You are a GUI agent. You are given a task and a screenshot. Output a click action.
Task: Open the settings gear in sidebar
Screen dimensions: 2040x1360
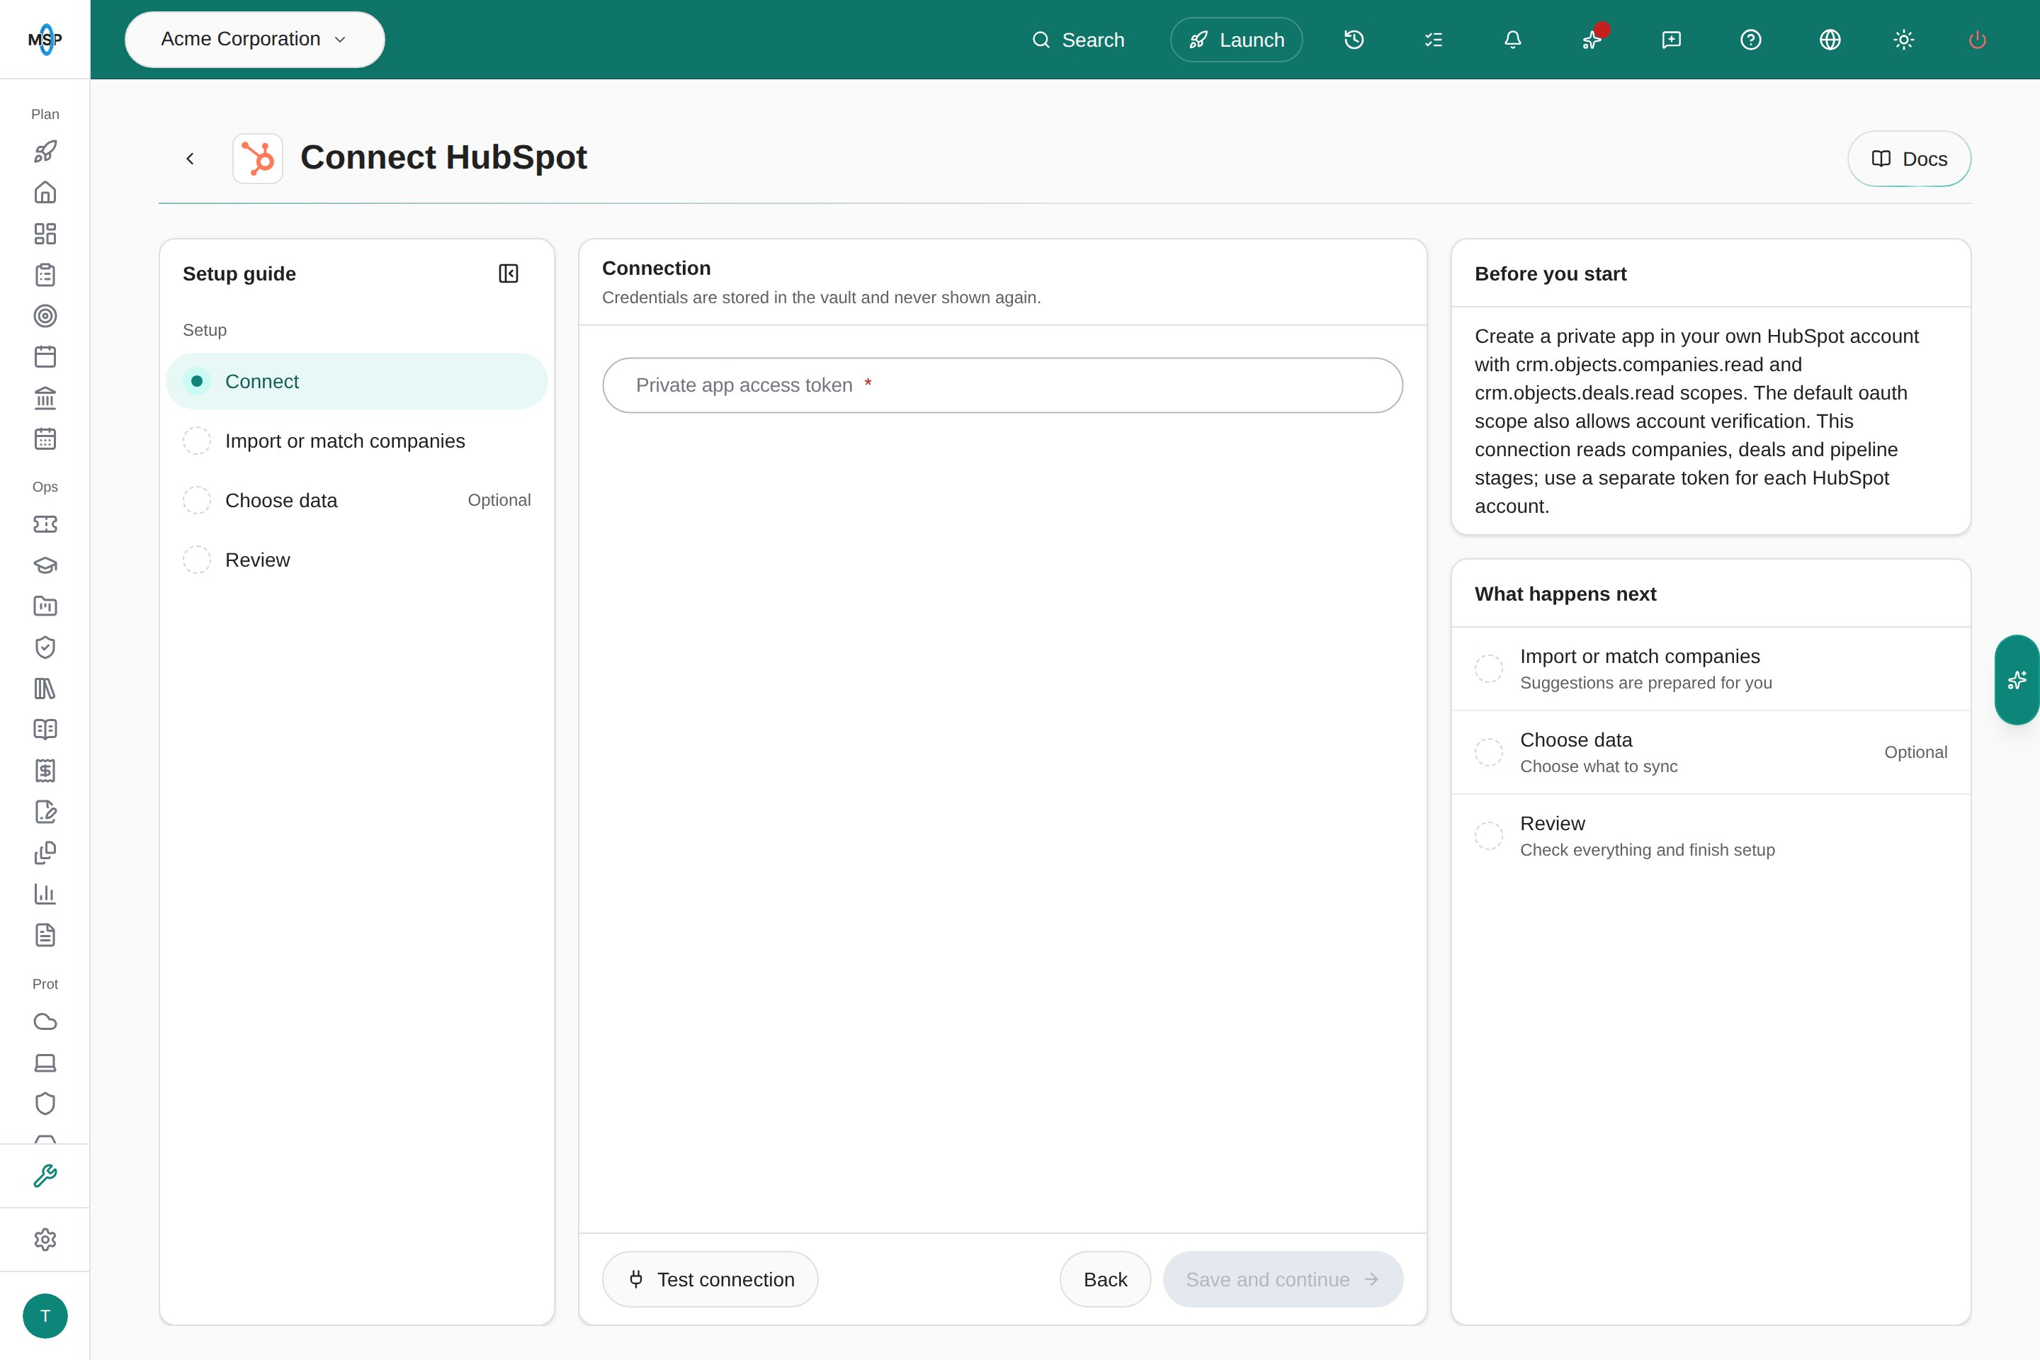pyautogui.click(x=45, y=1240)
